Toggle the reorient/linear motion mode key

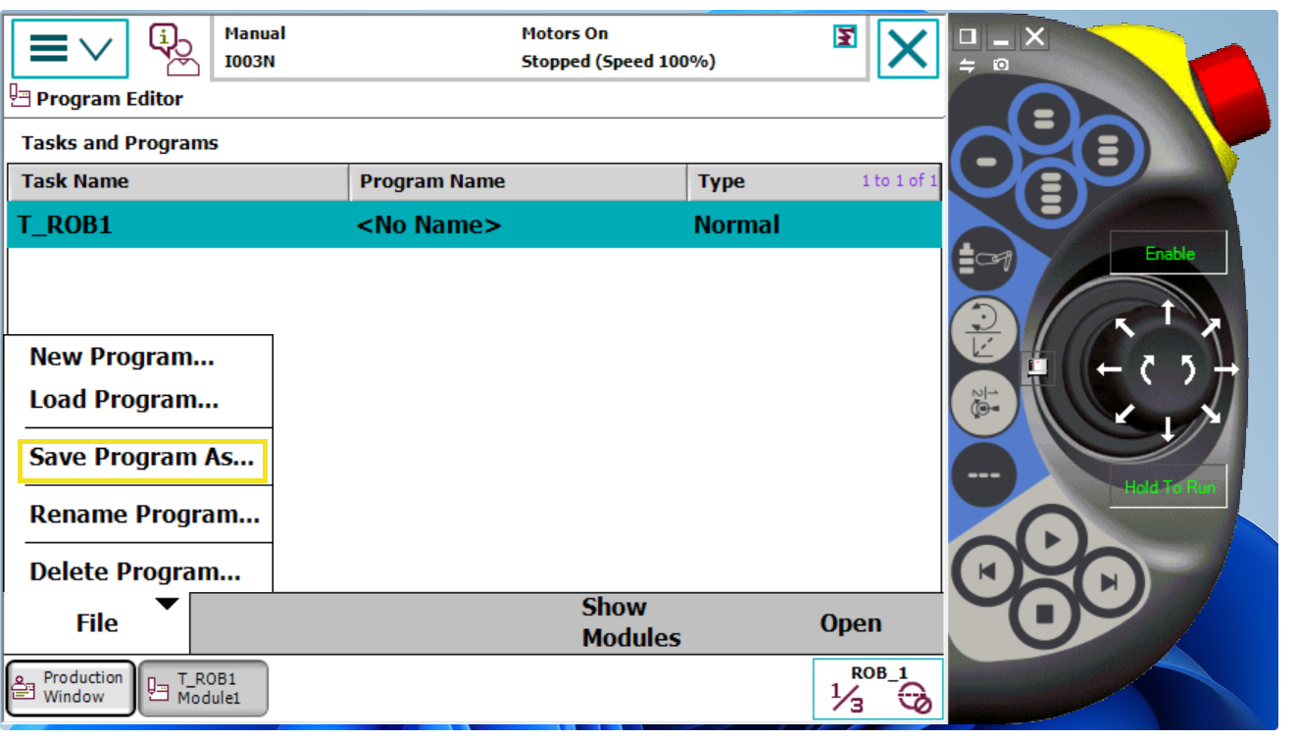(x=984, y=330)
